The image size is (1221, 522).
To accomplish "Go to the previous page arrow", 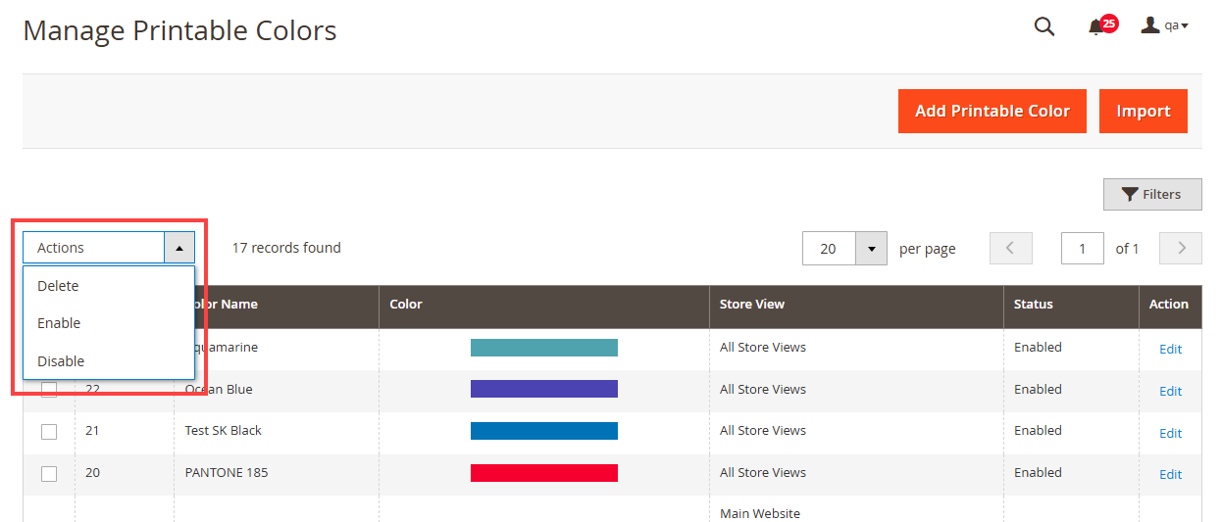I will (1011, 249).
